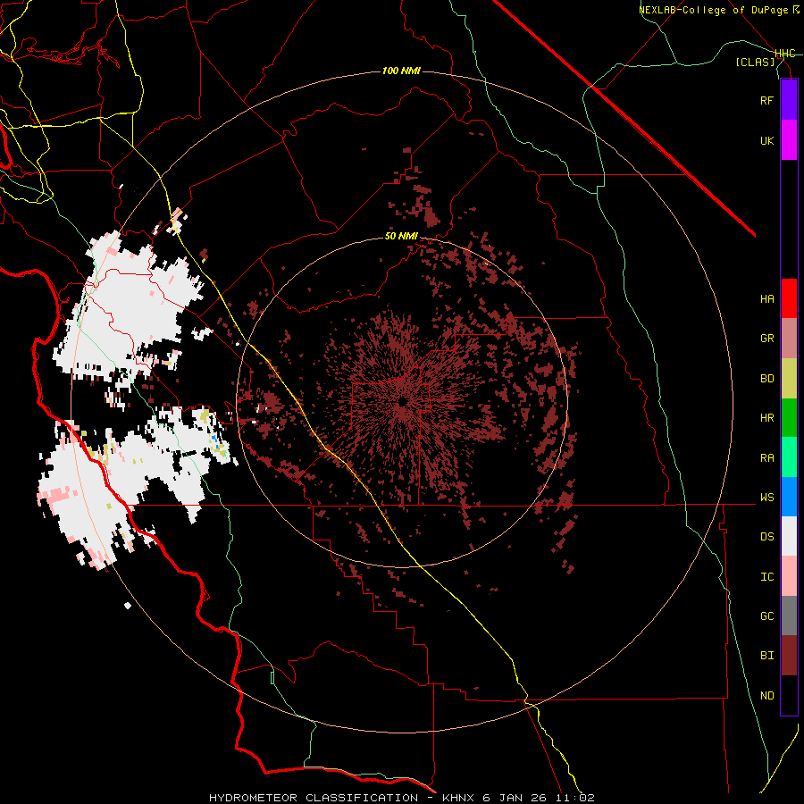
Task: Click the ND legend label
Action: click(x=767, y=695)
